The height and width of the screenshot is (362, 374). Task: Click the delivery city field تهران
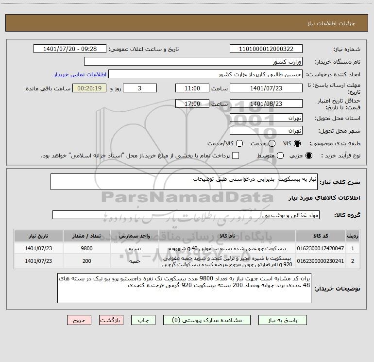pos(266,130)
